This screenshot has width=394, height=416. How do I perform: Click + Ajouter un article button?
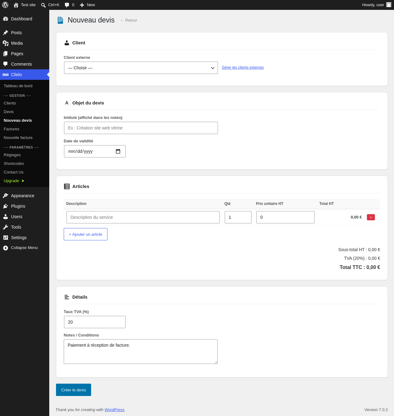coord(86,234)
